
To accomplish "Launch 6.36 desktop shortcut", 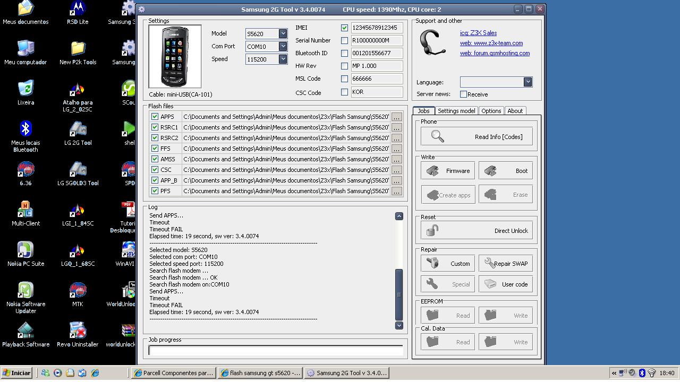I will pyautogui.click(x=25, y=173).
